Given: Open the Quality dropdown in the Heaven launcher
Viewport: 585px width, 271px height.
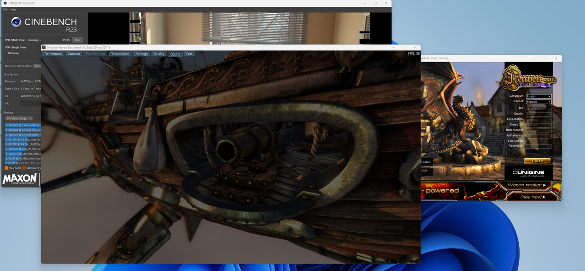Looking at the screenshot, I should [x=538, y=114].
